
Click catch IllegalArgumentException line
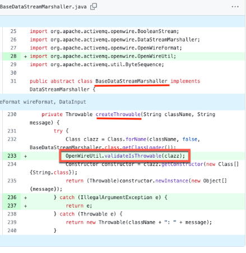point(110,197)
